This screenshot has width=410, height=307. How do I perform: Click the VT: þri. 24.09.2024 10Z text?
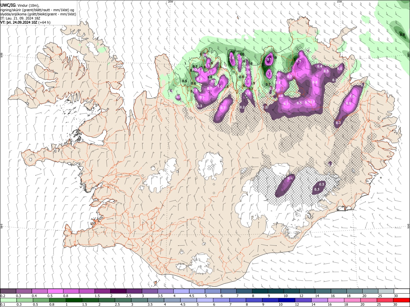click(19, 22)
